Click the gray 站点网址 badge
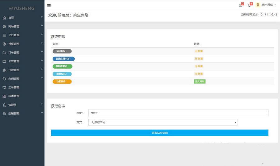Viewport: 280px width, 166px height. point(62,51)
